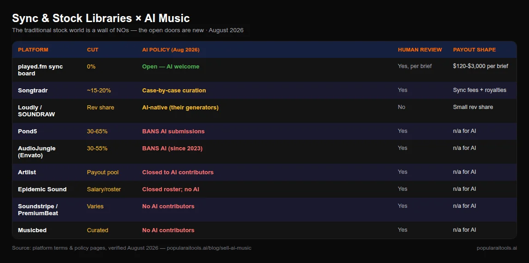Click the subtitle about the traditional stock world

(x=127, y=30)
